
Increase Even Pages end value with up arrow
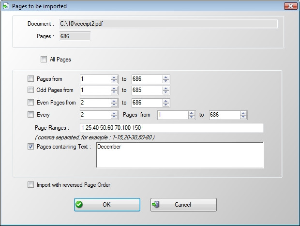(x=166, y=101)
